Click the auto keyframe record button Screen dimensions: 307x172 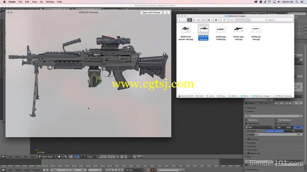[148, 170]
